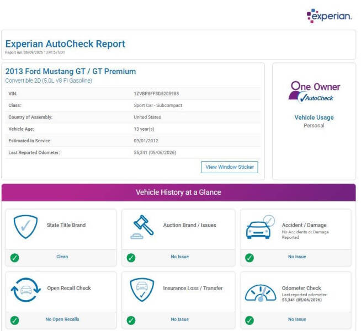Screen dimensions: 361x331
Task: Click the No Open Recalls link
Action: tap(62, 319)
